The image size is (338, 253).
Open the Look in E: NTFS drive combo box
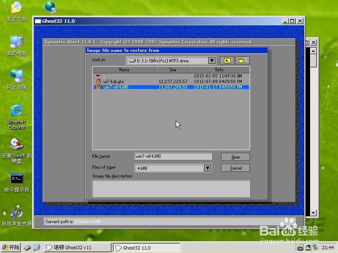tap(171, 61)
